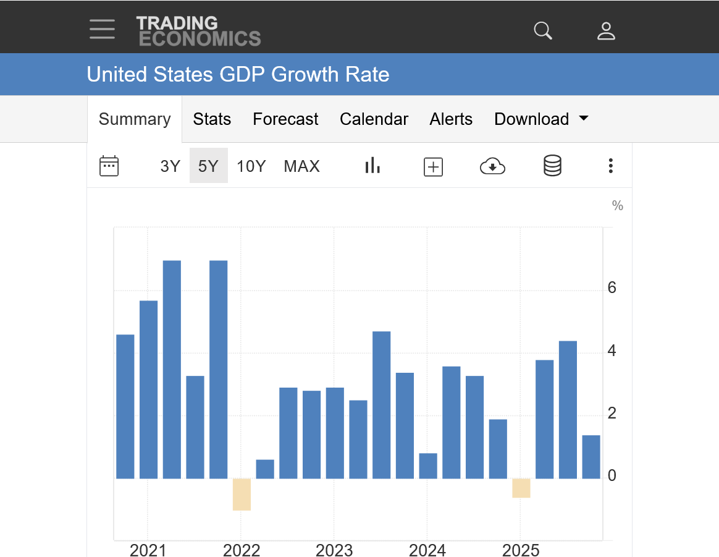Switch to MAX time range
Image resolution: width=719 pixels, height=557 pixels.
[301, 166]
